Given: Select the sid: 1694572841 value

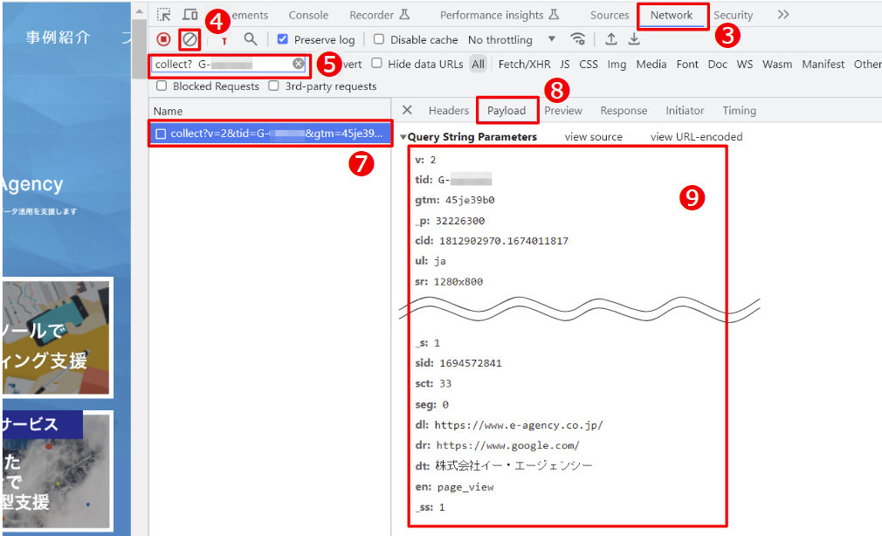Looking at the screenshot, I should tap(470, 363).
